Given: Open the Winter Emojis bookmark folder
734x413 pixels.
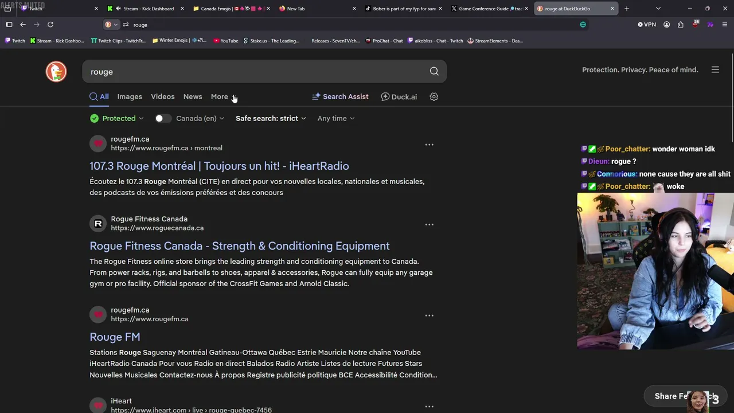Looking at the screenshot, I should point(179,41).
